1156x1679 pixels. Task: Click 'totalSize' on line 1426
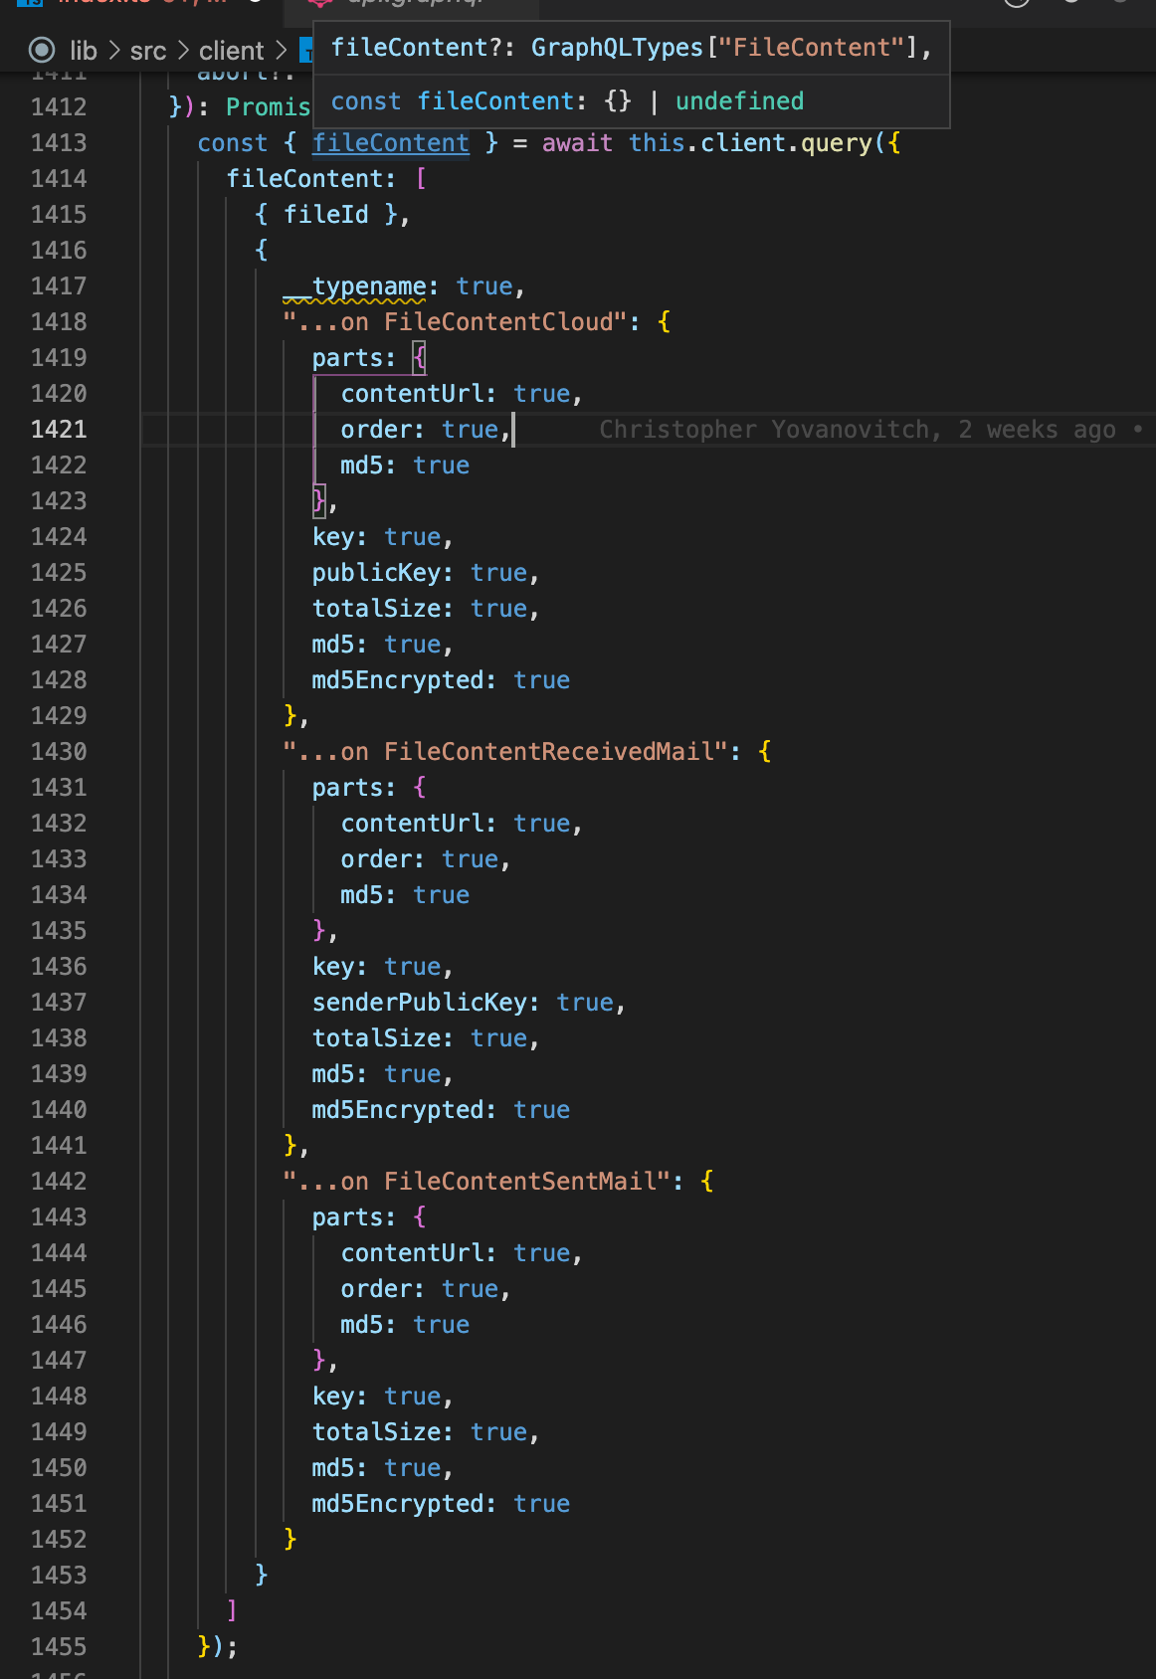pyautogui.click(x=377, y=609)
